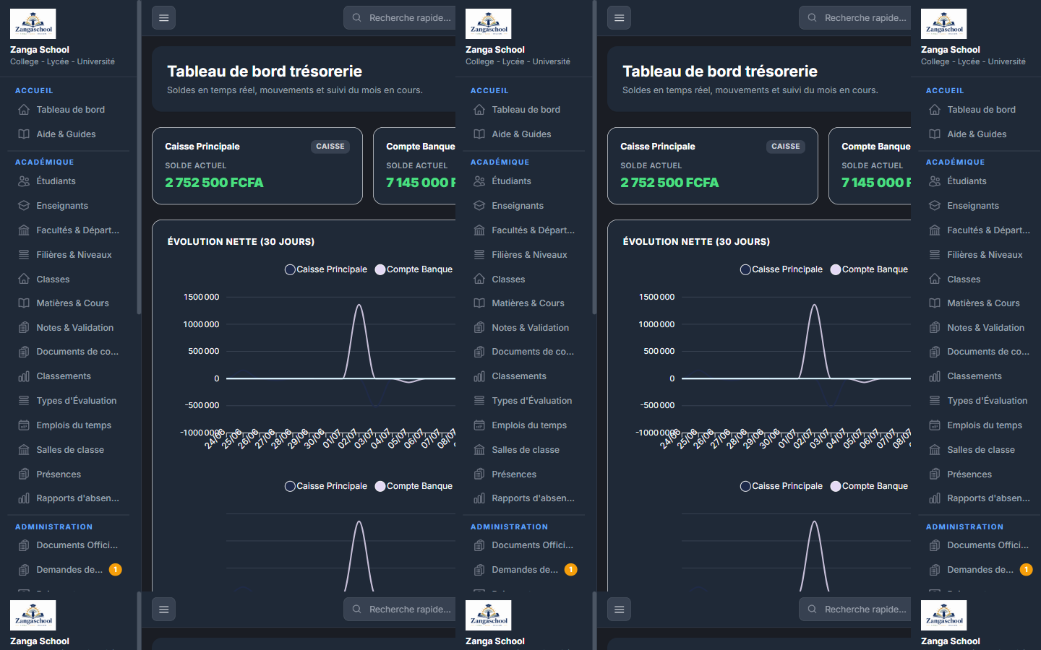Open Étudiants in the leftmost sidebar

pyautogui.click(x=69, y=181)
